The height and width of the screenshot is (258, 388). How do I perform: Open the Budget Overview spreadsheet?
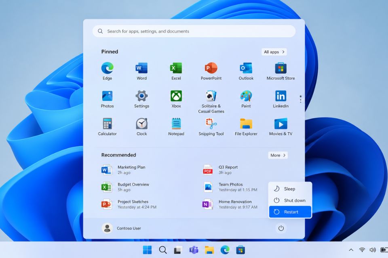[x=125, y=187]
